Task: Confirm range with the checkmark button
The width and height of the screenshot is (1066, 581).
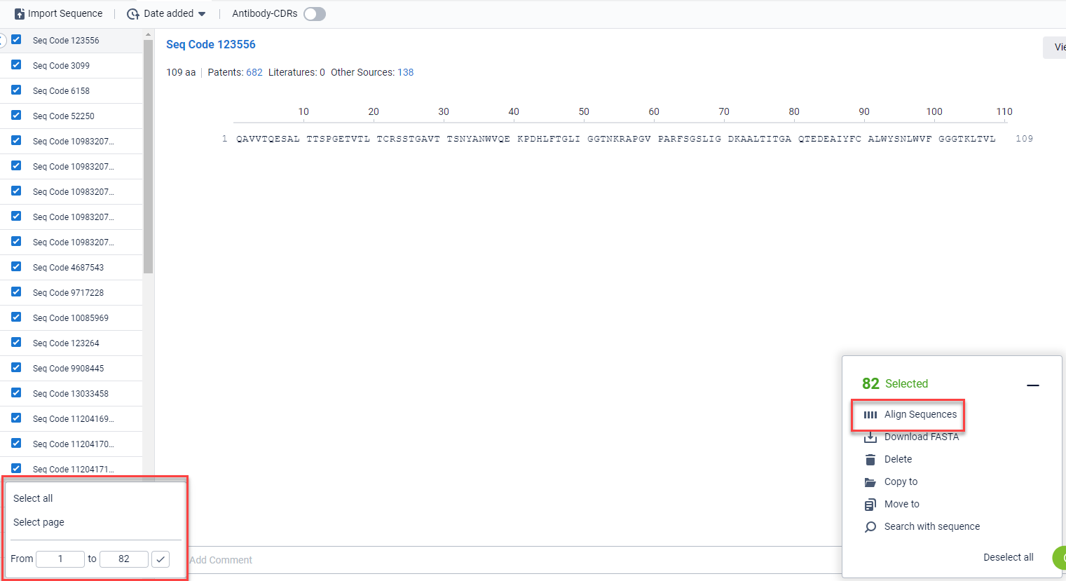Action: click(160, 559)
